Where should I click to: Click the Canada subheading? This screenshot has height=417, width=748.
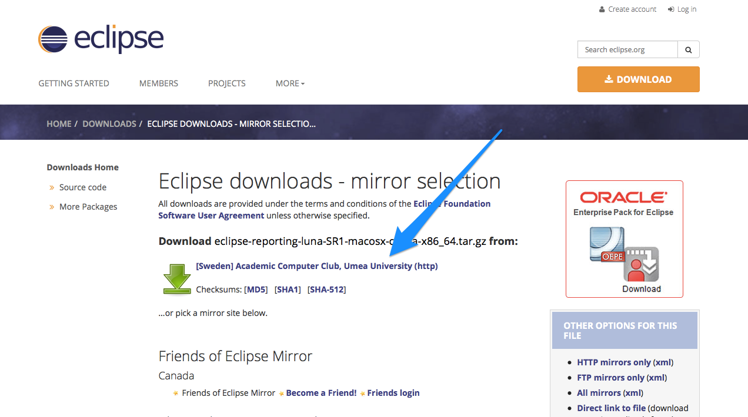[176, 375]
